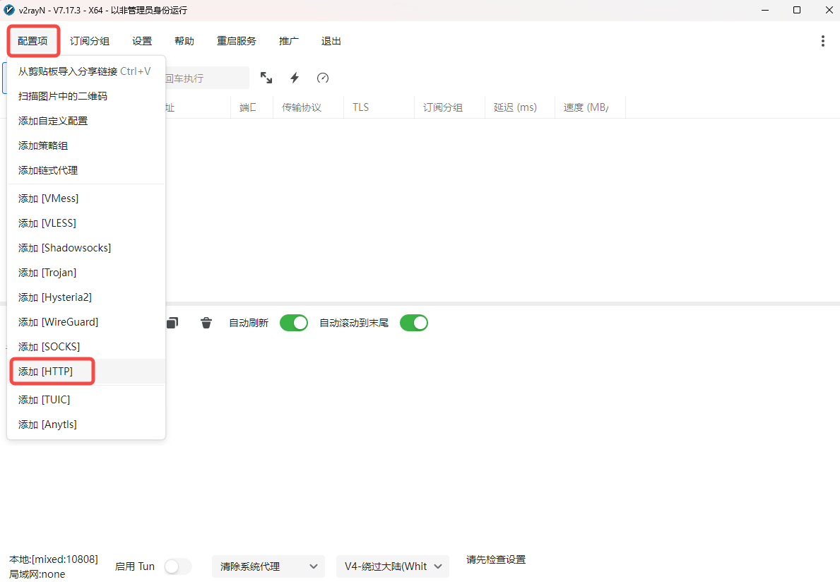Select 扫描图片中的二维码
Screen dimensions: 840x582
[85, 96]
